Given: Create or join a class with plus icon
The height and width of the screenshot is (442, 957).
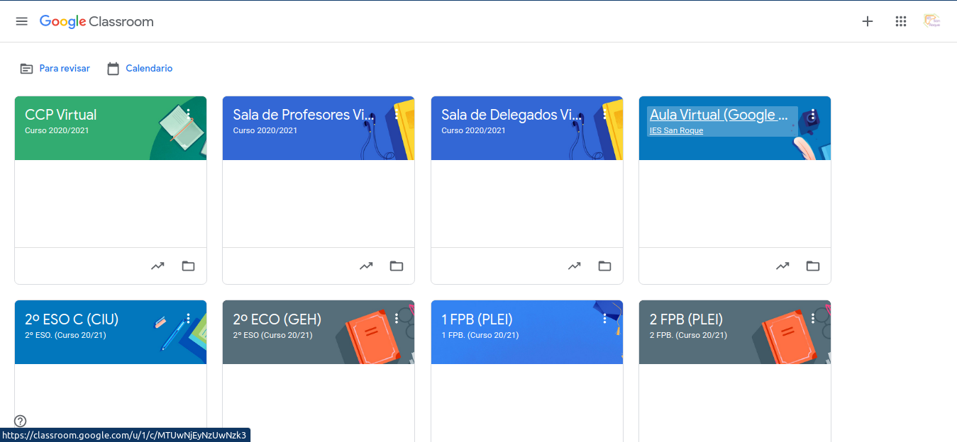Looking at the screenshot, I should coord(867,21).
